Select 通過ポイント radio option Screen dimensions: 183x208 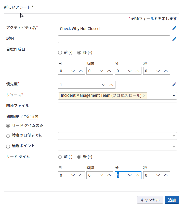[x=8, y=147]
